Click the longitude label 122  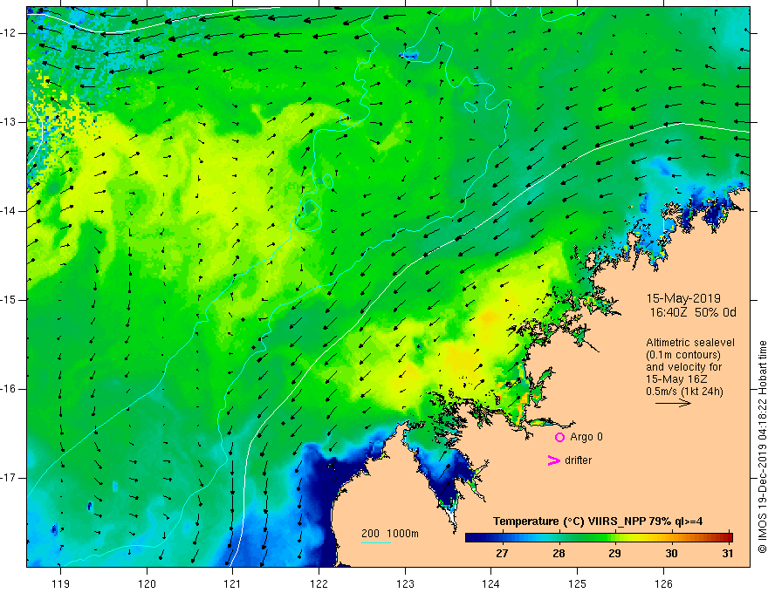[x=319, y=583]
